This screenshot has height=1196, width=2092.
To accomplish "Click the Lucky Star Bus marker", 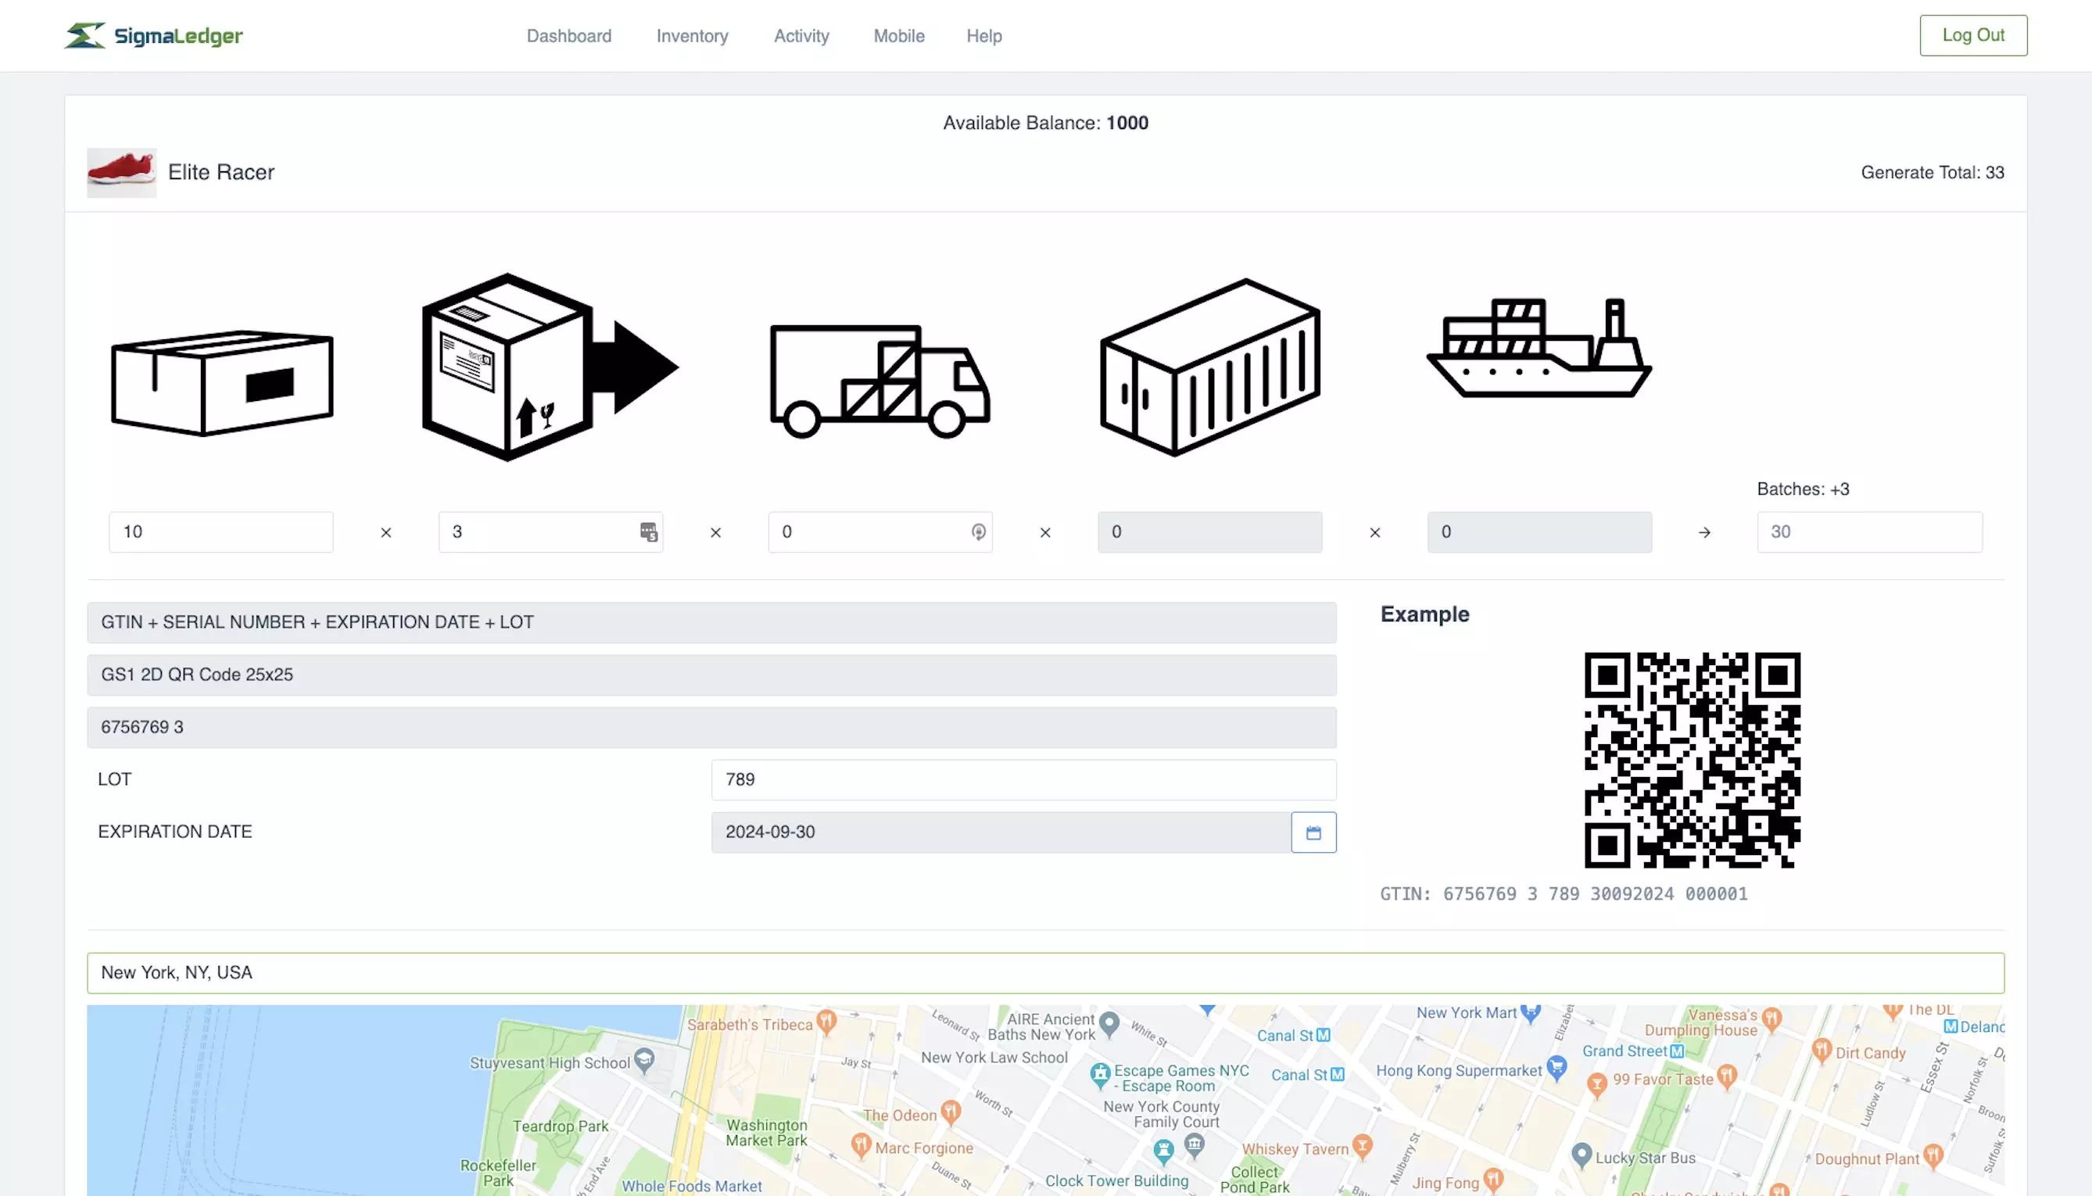I will (1581, 1155).
